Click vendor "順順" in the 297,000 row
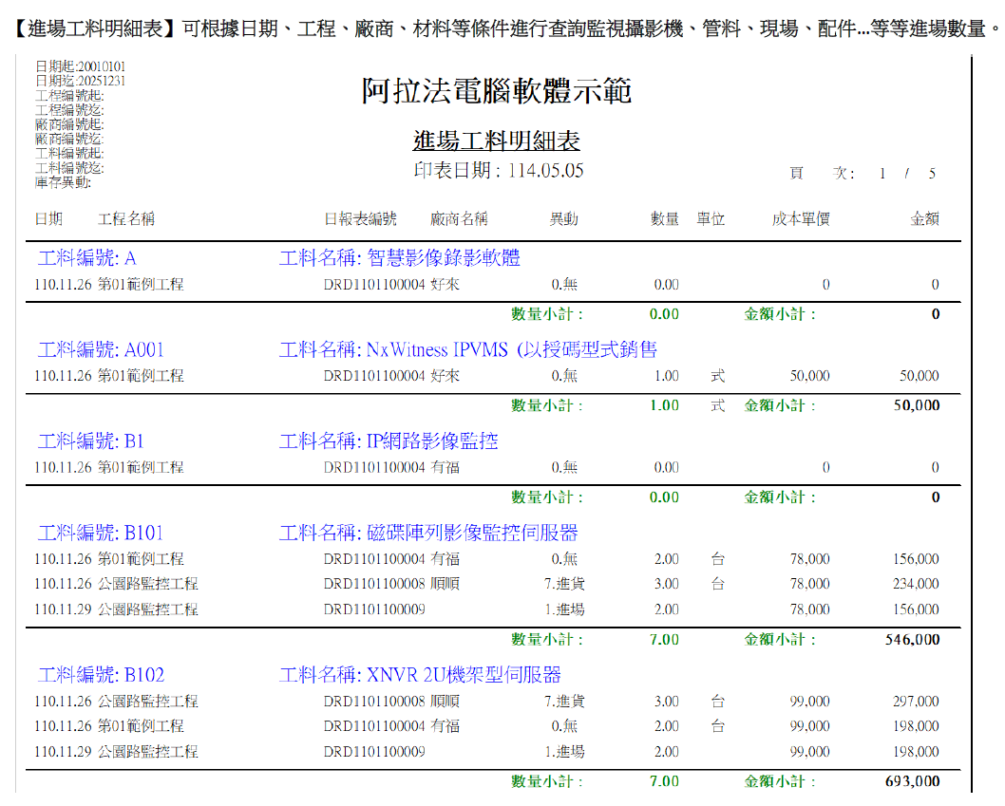1005x806 pixels. pos(445,702)
